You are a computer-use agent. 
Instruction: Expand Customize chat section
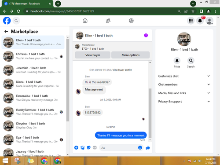point(184,76)
